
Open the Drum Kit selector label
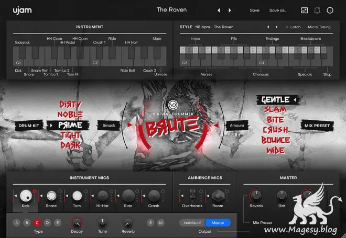coord(29,126)
